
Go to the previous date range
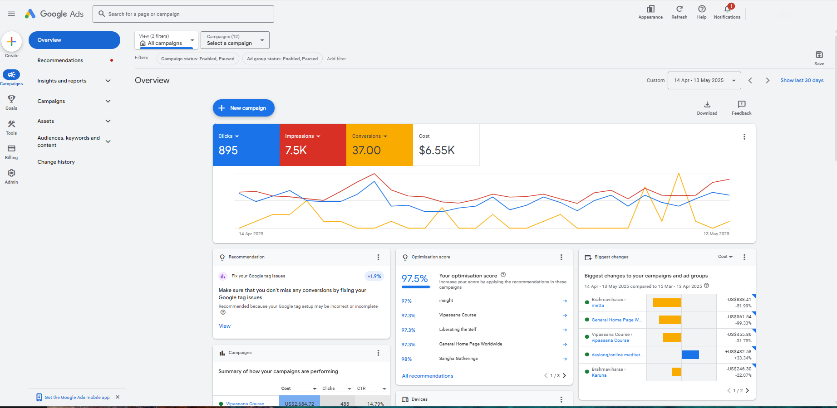tap(750, 80)
